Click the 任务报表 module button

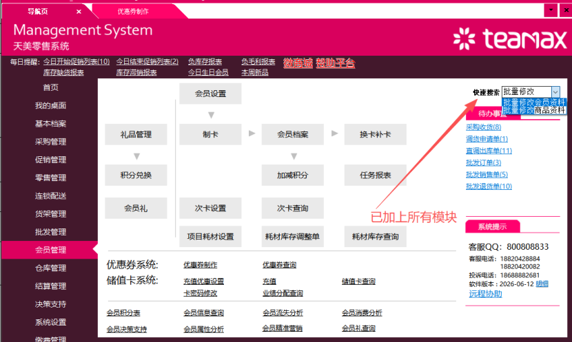(376, 175)
